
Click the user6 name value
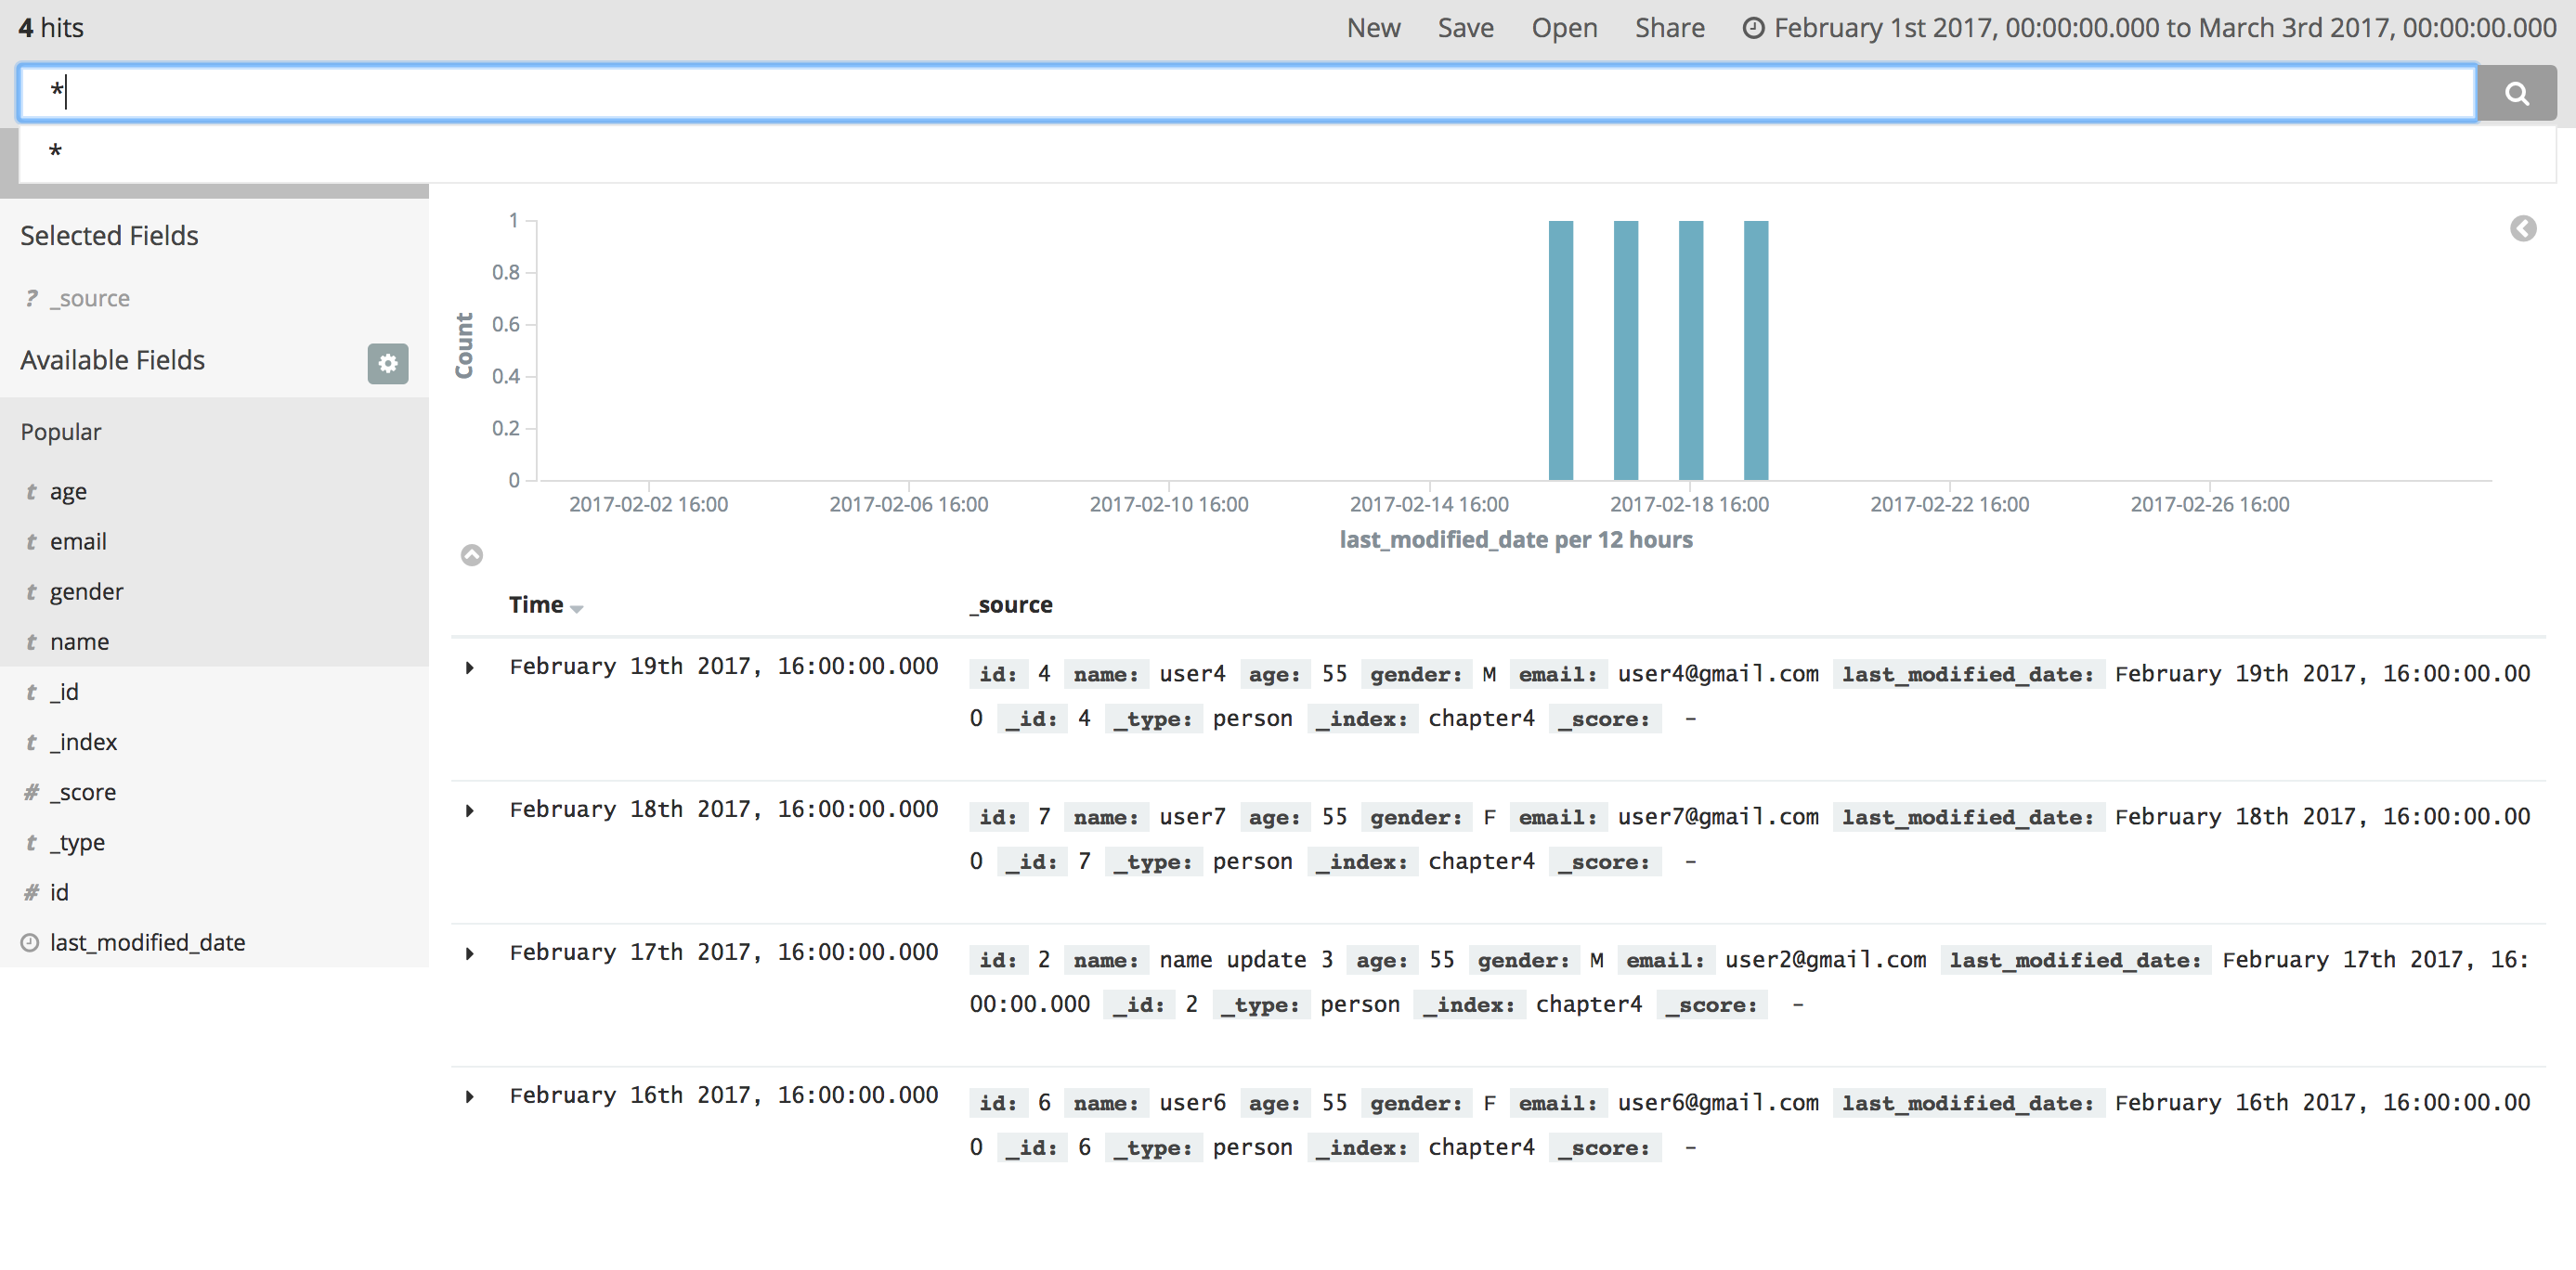1192,1103
